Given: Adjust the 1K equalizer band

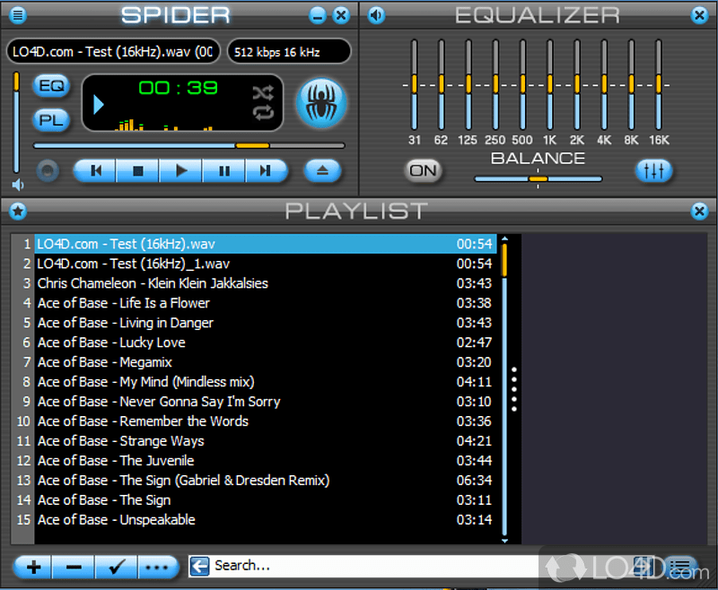Looking at the screenshot, I should coord(549,84).
